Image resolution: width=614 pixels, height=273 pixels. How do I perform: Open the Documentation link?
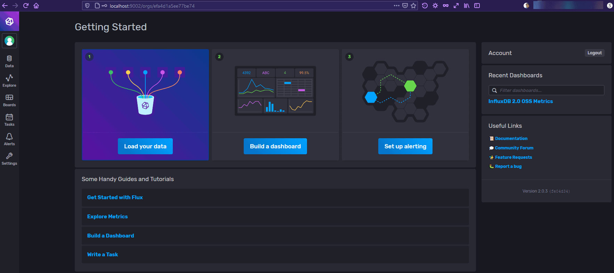pos(511,139)
